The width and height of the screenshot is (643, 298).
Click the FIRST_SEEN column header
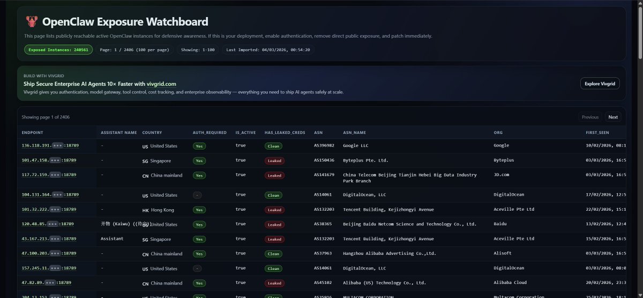click(597, 133)
